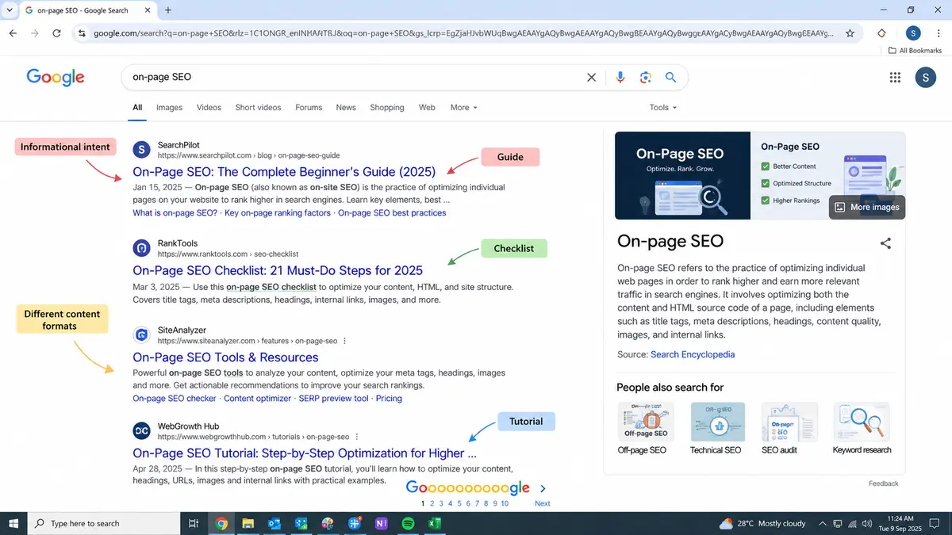This screenshot has width=952, height=535.
Task: Open the Search Encyclopedia source link
Action: pos(693,354)
